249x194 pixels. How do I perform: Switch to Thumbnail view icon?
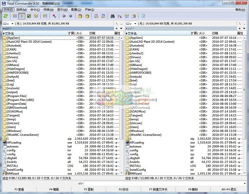point(29,16)
